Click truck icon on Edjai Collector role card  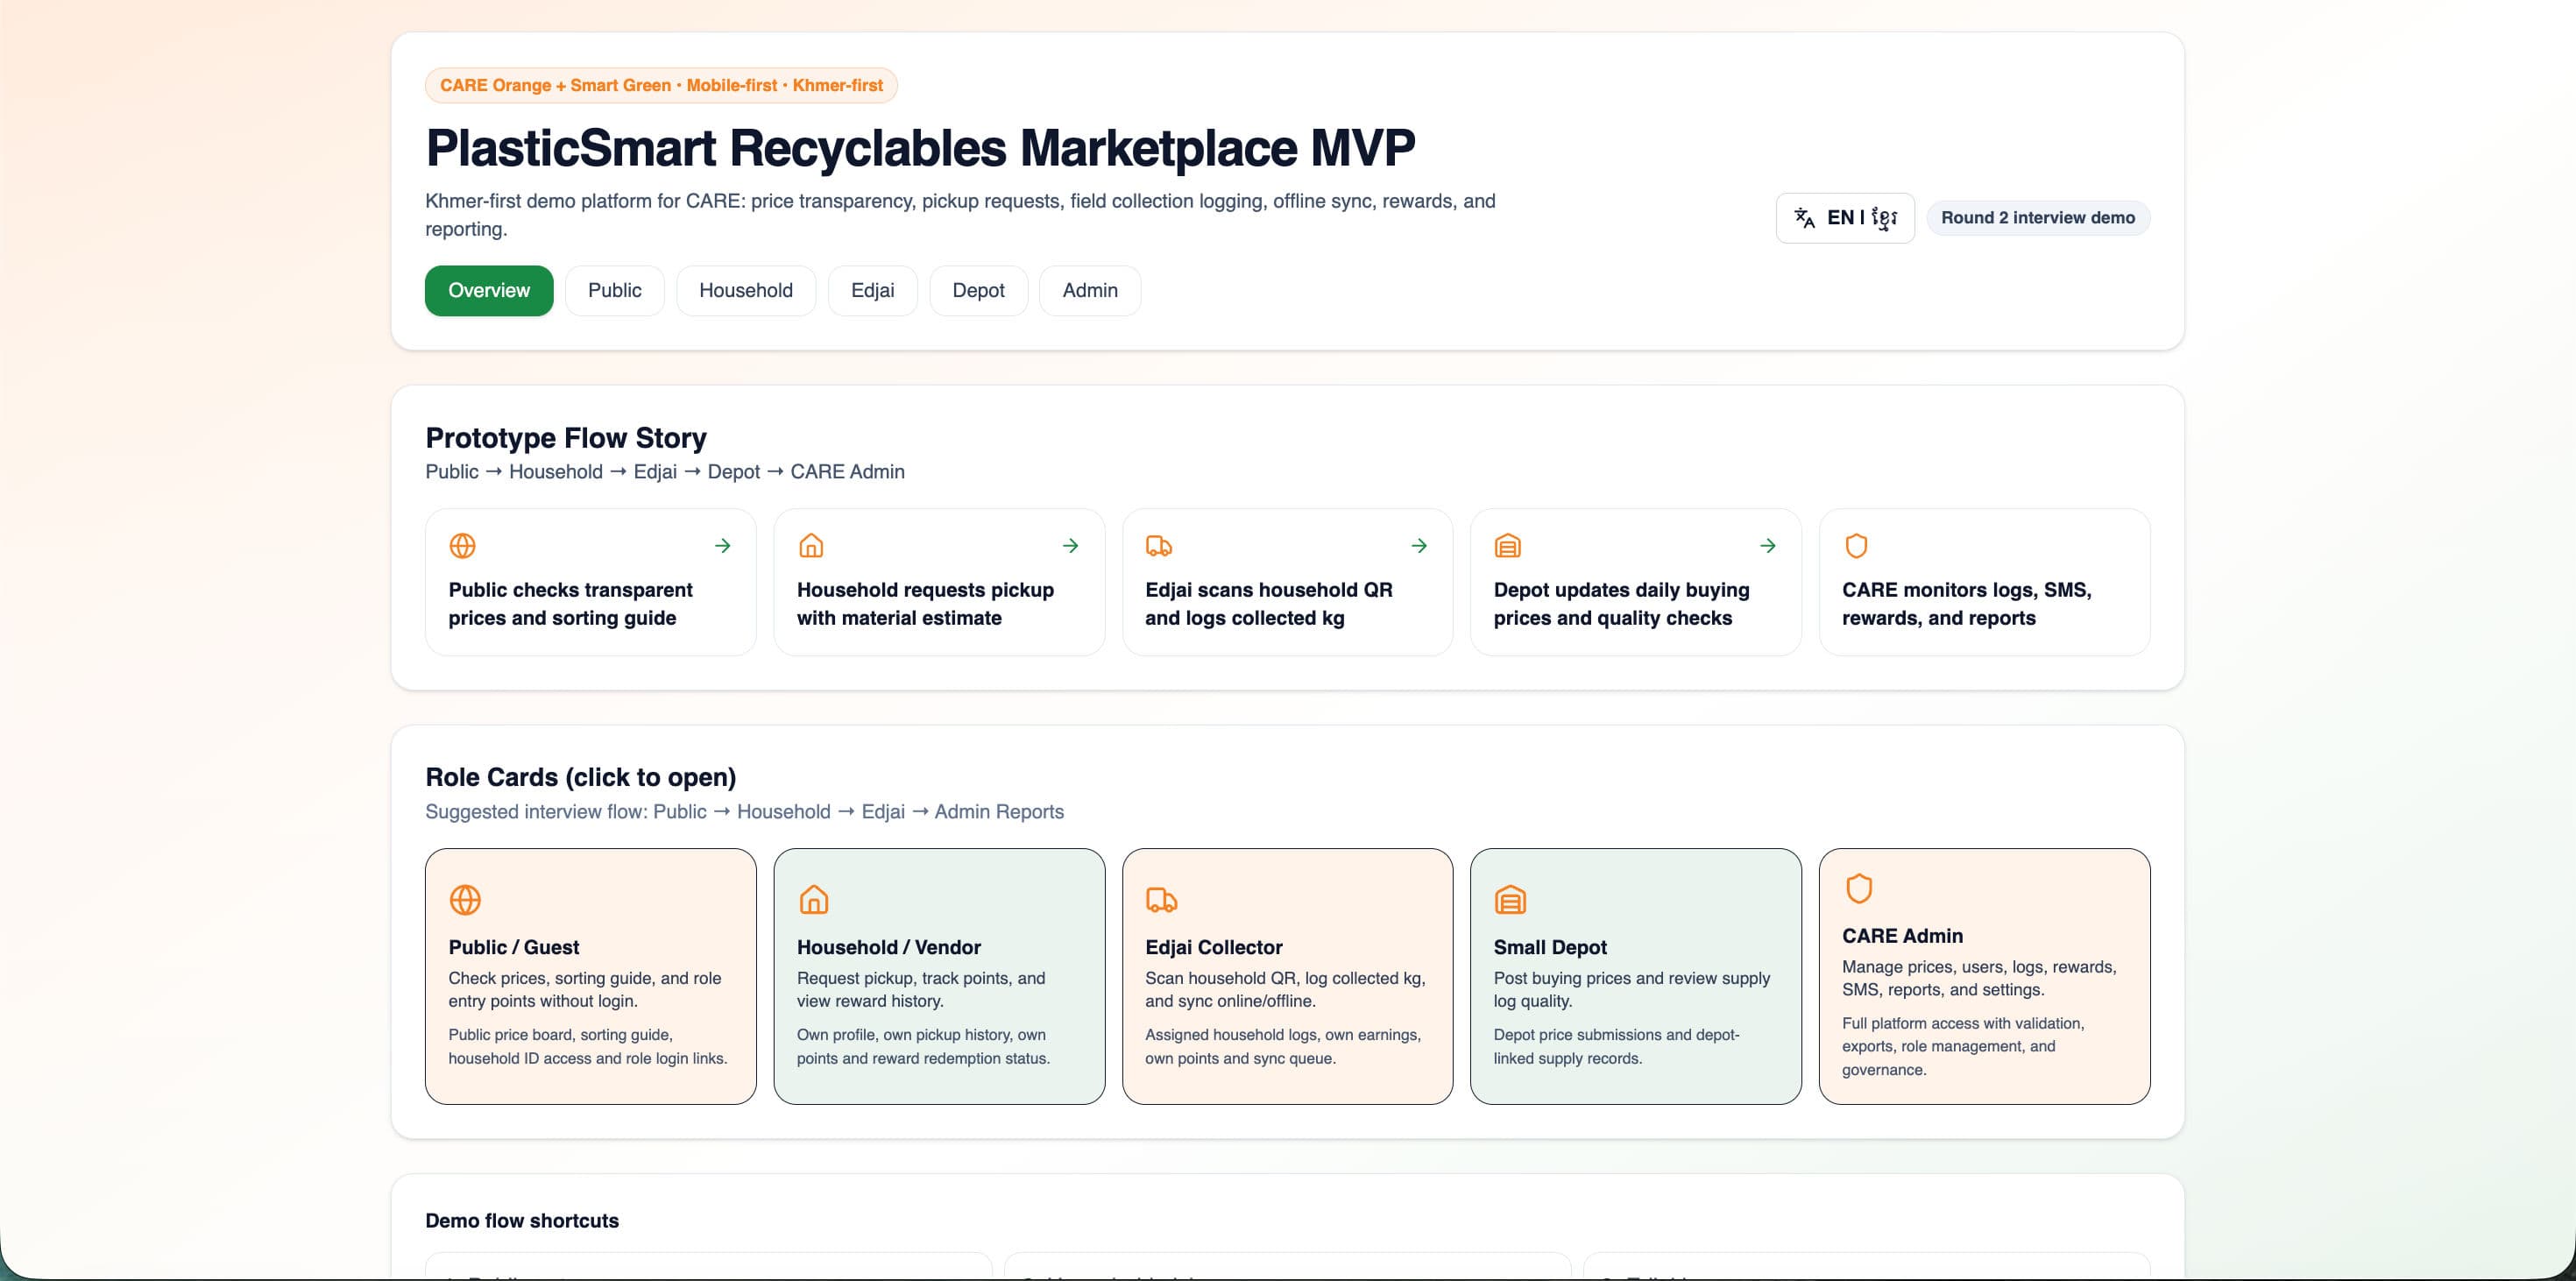coord(1162,899)
